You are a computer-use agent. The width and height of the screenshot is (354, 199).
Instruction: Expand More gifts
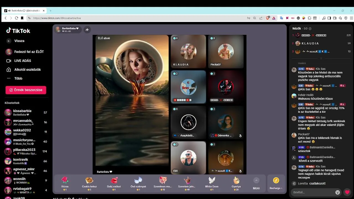point(256,184)
